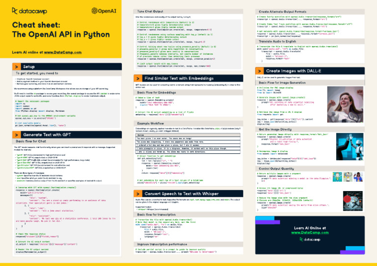Click the DataCamp logo in header

29,11
